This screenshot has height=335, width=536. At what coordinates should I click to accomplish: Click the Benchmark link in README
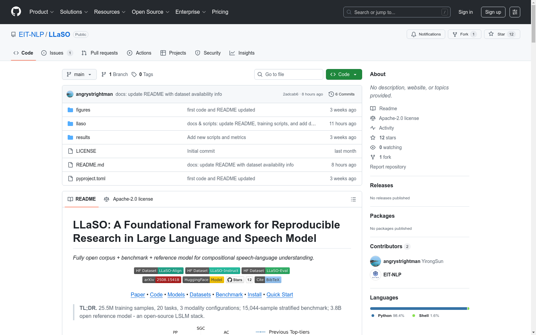pyautogui.click(x=229, y=294)
